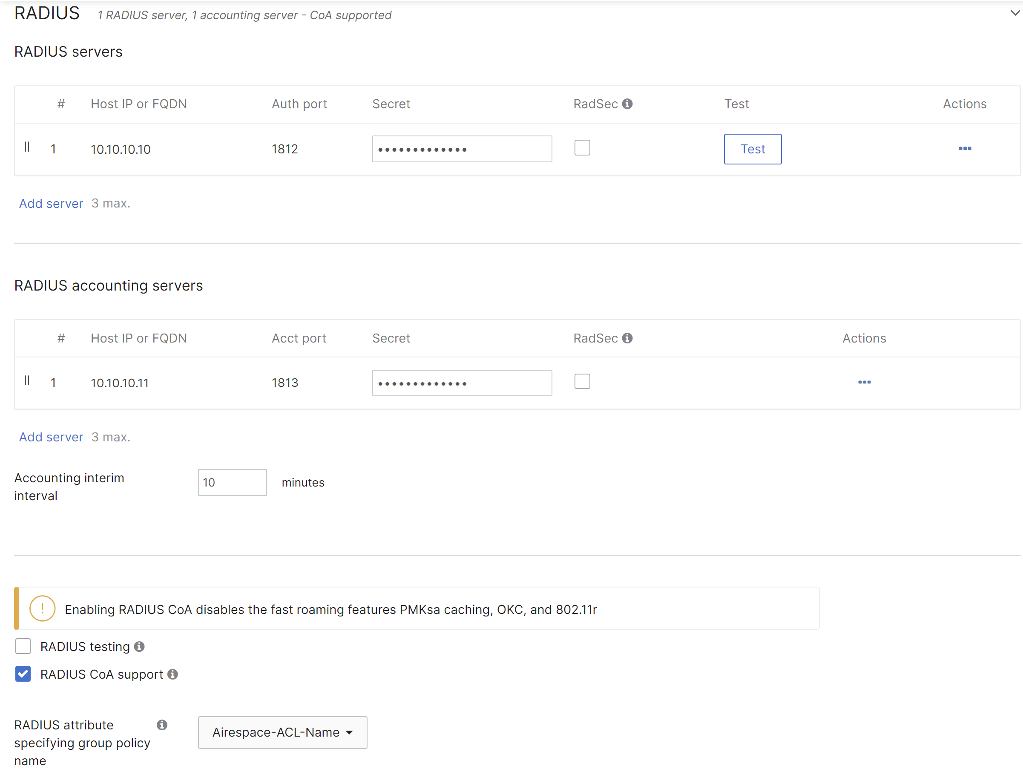Click the Test button for server 10.10.10.10
This screenshot has width=1023, height=769.
[x=753, y=149]
